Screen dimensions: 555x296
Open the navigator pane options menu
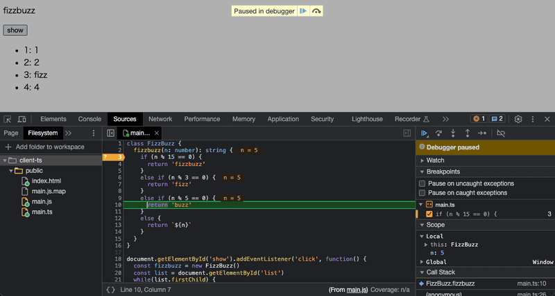coord(94,133)
